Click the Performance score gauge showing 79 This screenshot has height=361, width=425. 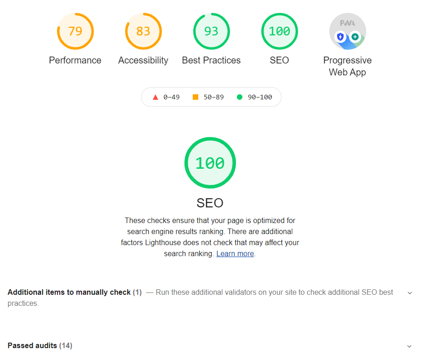click(x=75, y=31)
